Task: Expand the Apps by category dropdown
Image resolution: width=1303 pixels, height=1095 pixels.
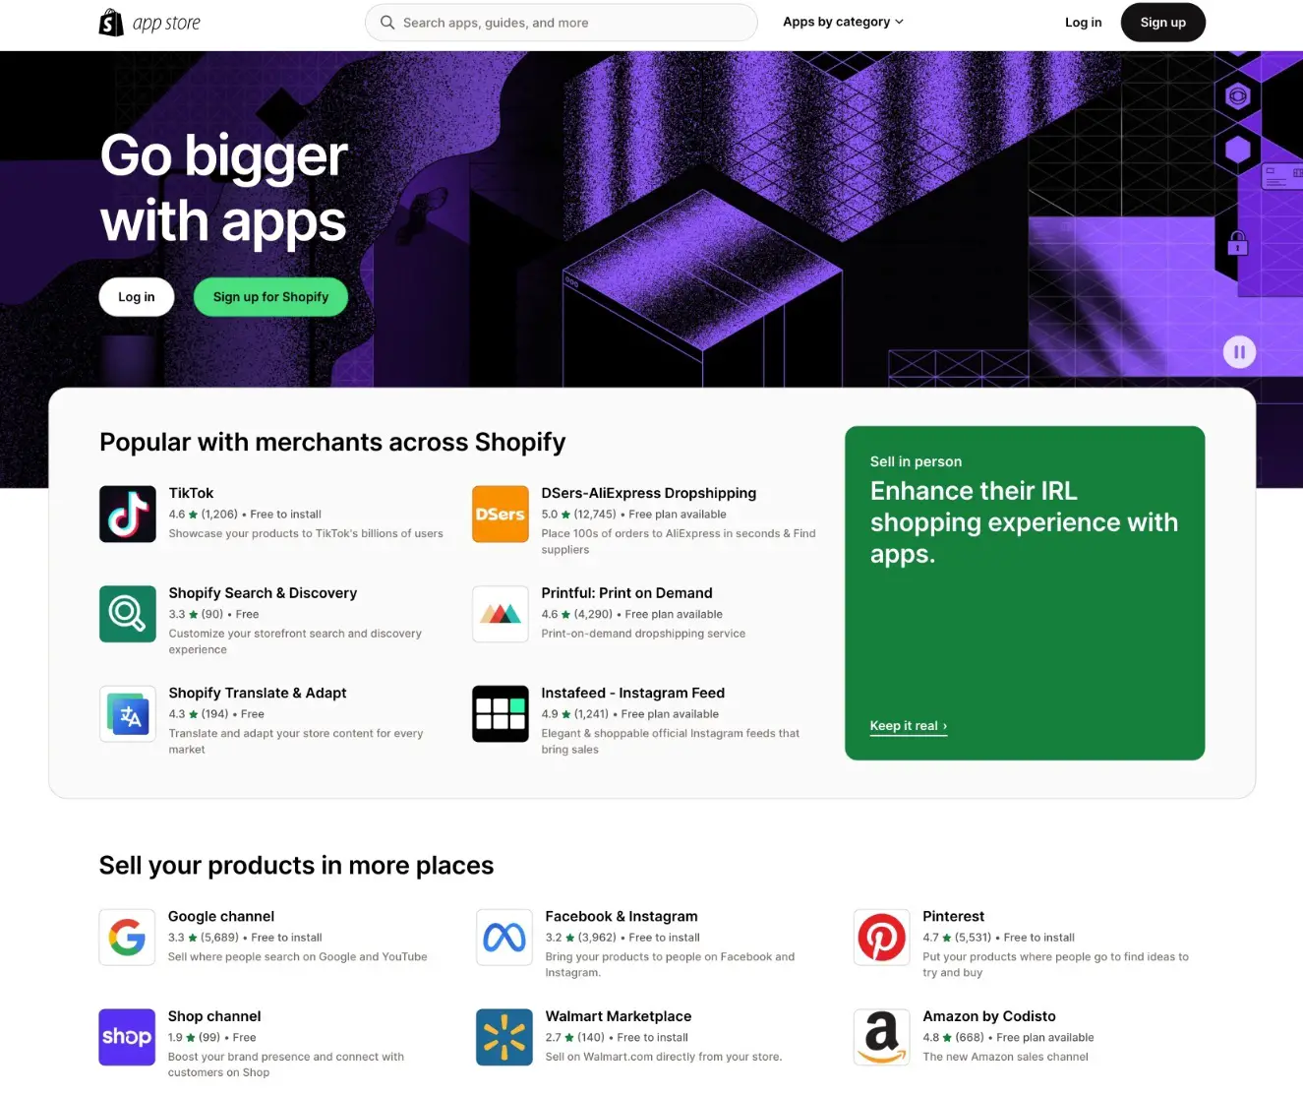Action: tap(843, 22)
